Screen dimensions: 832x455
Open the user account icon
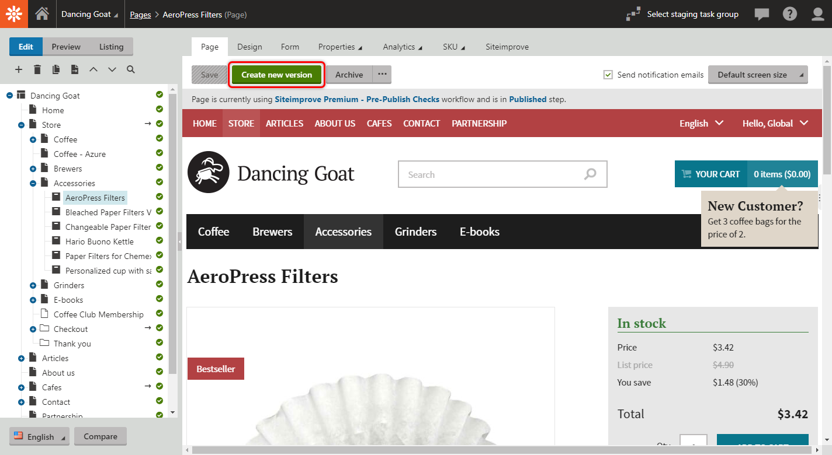pyautogui.click(x=818, y=14)
